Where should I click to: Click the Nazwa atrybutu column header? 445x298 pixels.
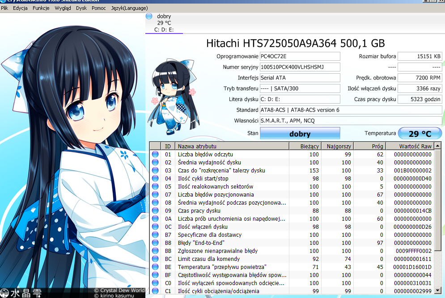tap(232, 146)
